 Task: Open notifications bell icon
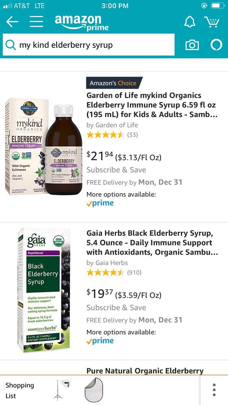click(190, 22)
